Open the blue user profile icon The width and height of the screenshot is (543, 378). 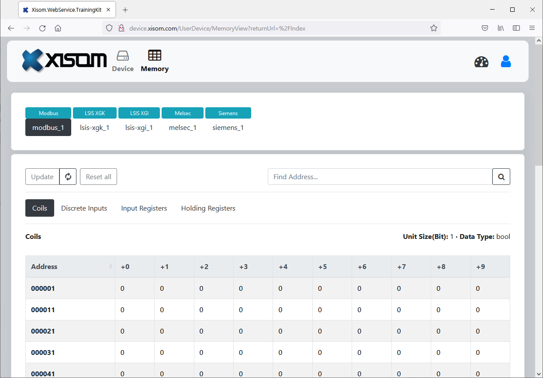506,61
